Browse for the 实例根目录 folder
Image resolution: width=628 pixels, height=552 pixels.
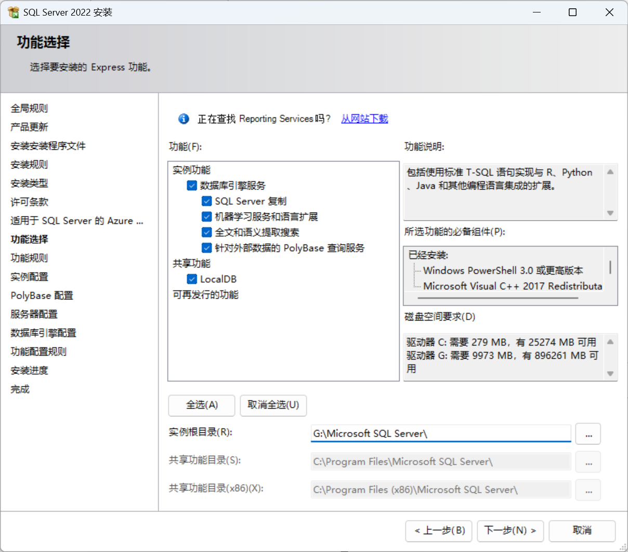[588, 434]
